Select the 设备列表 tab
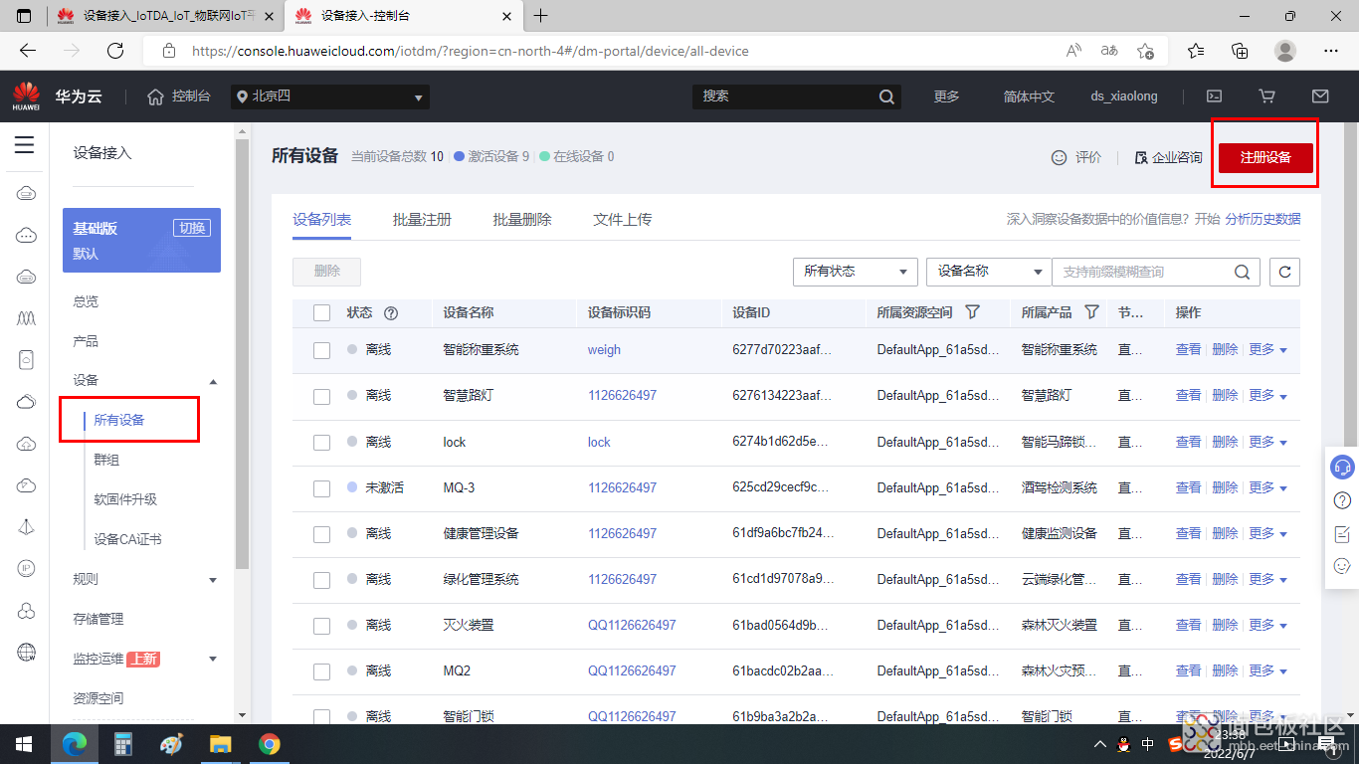 coord(321,220)
